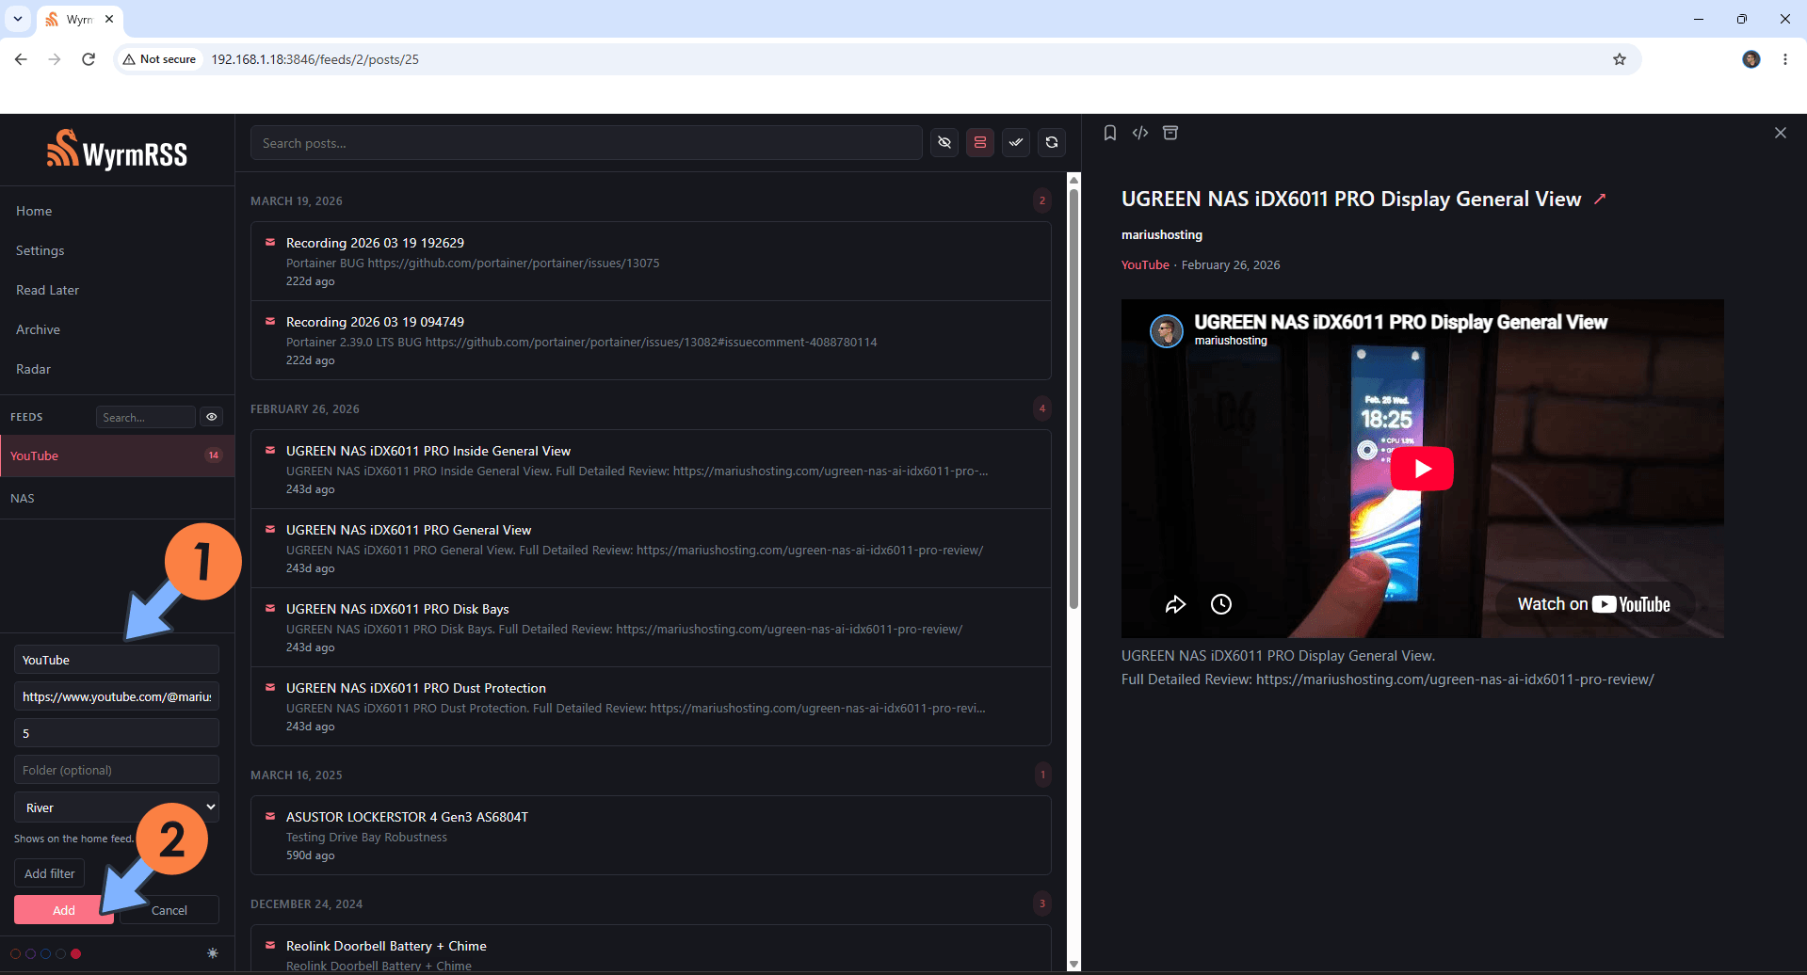
Task: Toggle hiding read posts with crossed-eye icon
Action: click(944, 143)
